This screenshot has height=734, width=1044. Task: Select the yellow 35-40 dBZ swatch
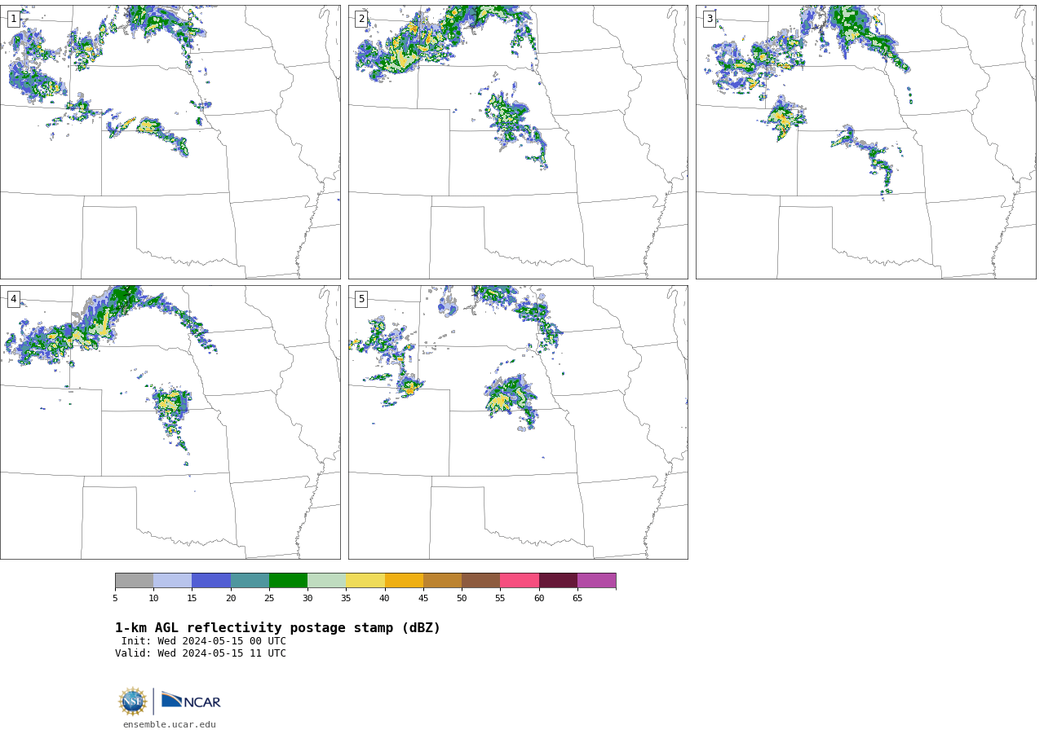click(365, 581)
